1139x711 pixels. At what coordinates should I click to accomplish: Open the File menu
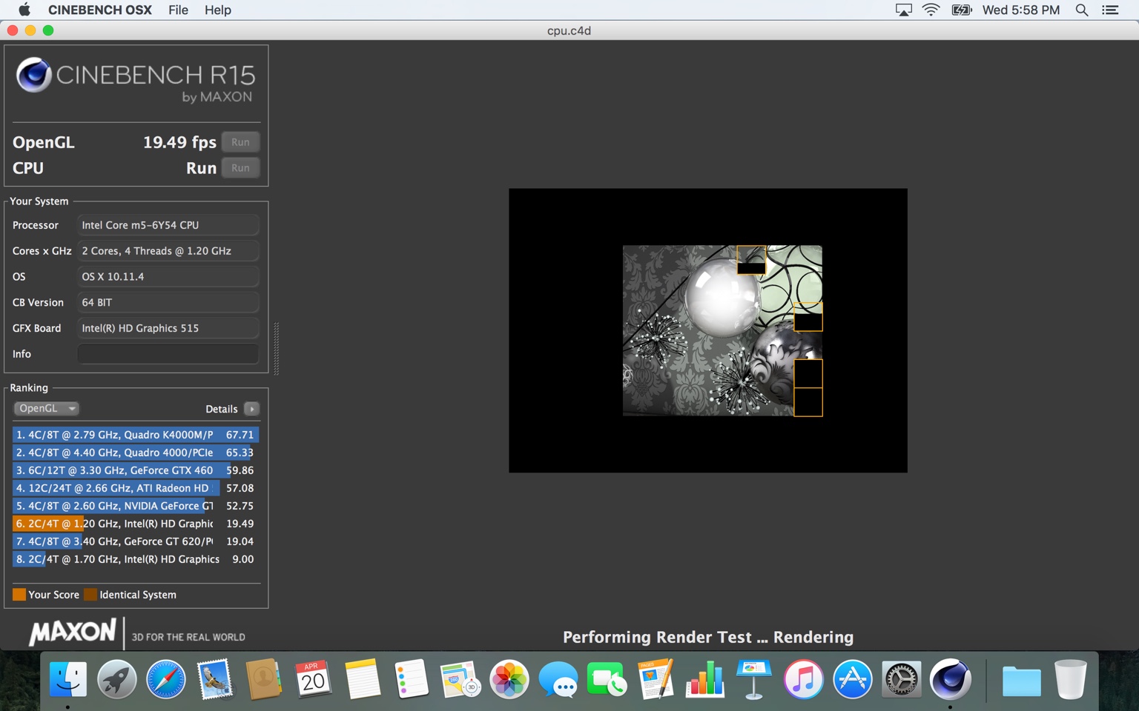click(x=178, y=10)
